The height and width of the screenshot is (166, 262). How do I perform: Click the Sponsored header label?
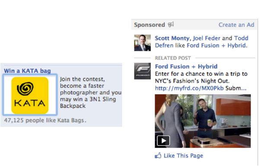pyautogui.click(x=150, y=25)
